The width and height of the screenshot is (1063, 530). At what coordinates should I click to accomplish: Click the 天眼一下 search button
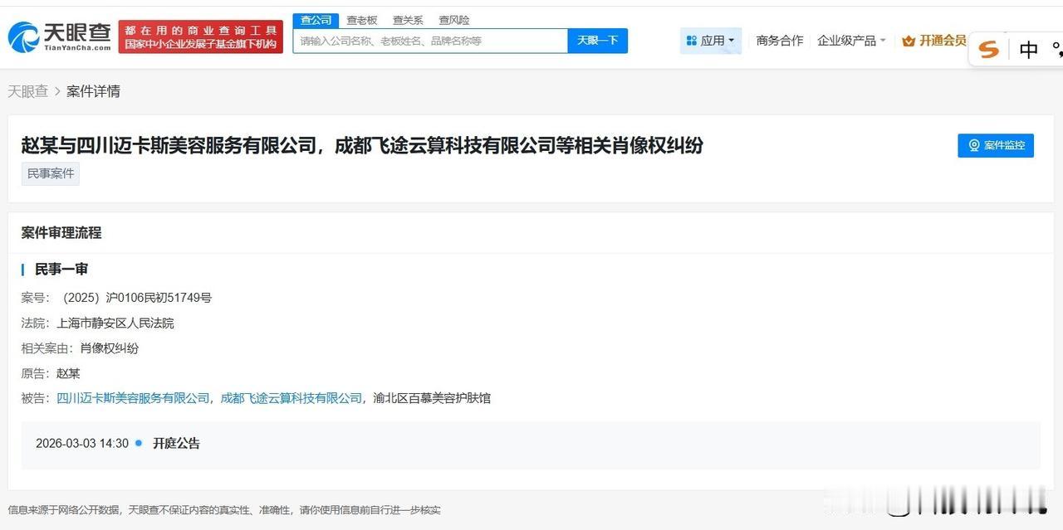tap(597, 40)
